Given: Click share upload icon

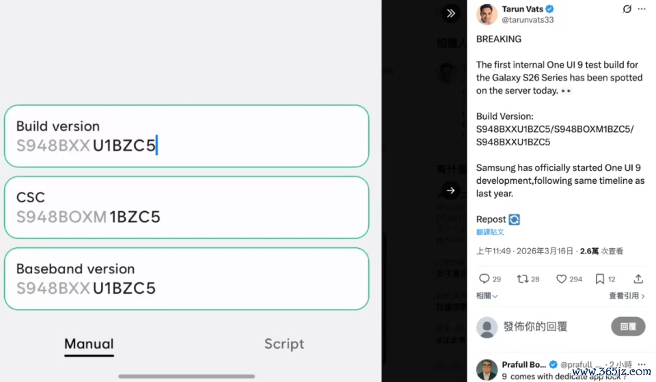Looking at the screenshot, I should point(638,279).
